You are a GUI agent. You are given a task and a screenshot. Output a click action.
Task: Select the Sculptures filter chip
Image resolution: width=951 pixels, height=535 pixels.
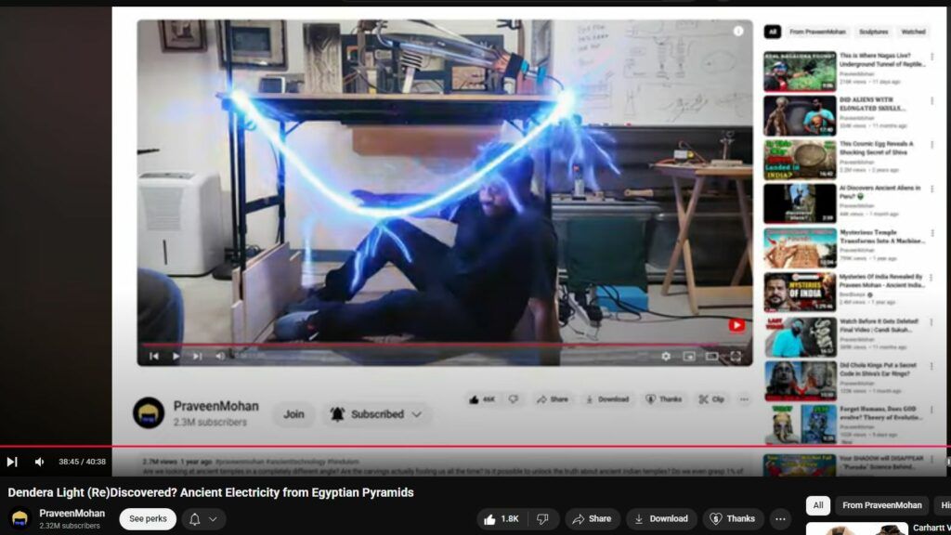point(873,32)
